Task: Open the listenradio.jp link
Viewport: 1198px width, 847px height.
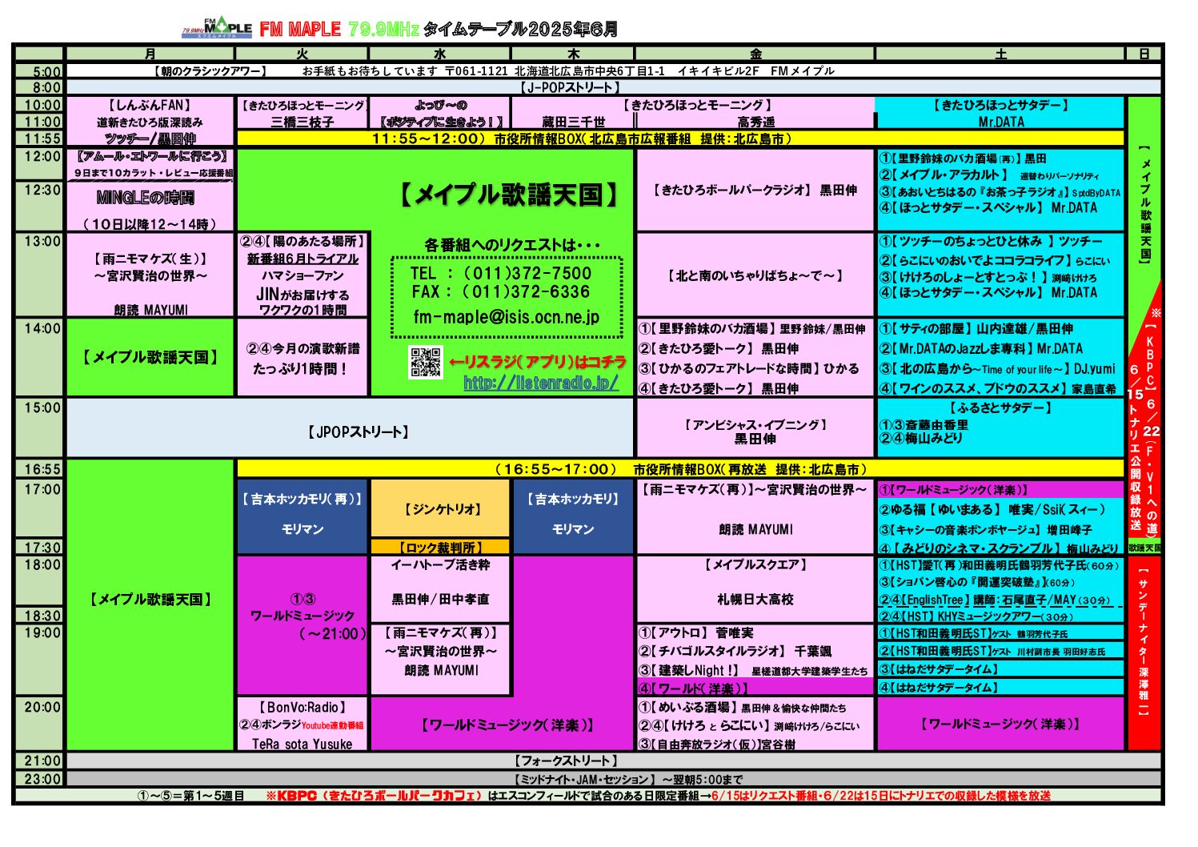Action: 541,383
